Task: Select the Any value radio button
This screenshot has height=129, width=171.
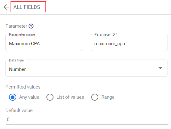Action: pyautogui.click(x=13, y=97)
